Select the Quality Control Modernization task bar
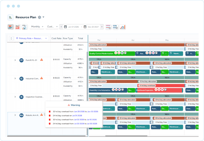This screenshot has height=141, width=204. coord(112,54)
